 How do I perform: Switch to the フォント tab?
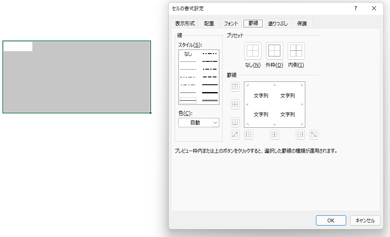tap(230, 23)
